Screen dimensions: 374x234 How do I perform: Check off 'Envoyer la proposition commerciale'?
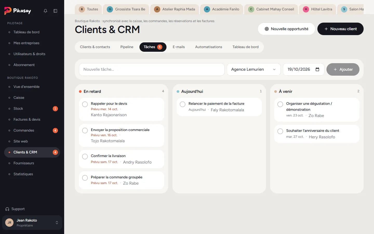click(85, 131)
